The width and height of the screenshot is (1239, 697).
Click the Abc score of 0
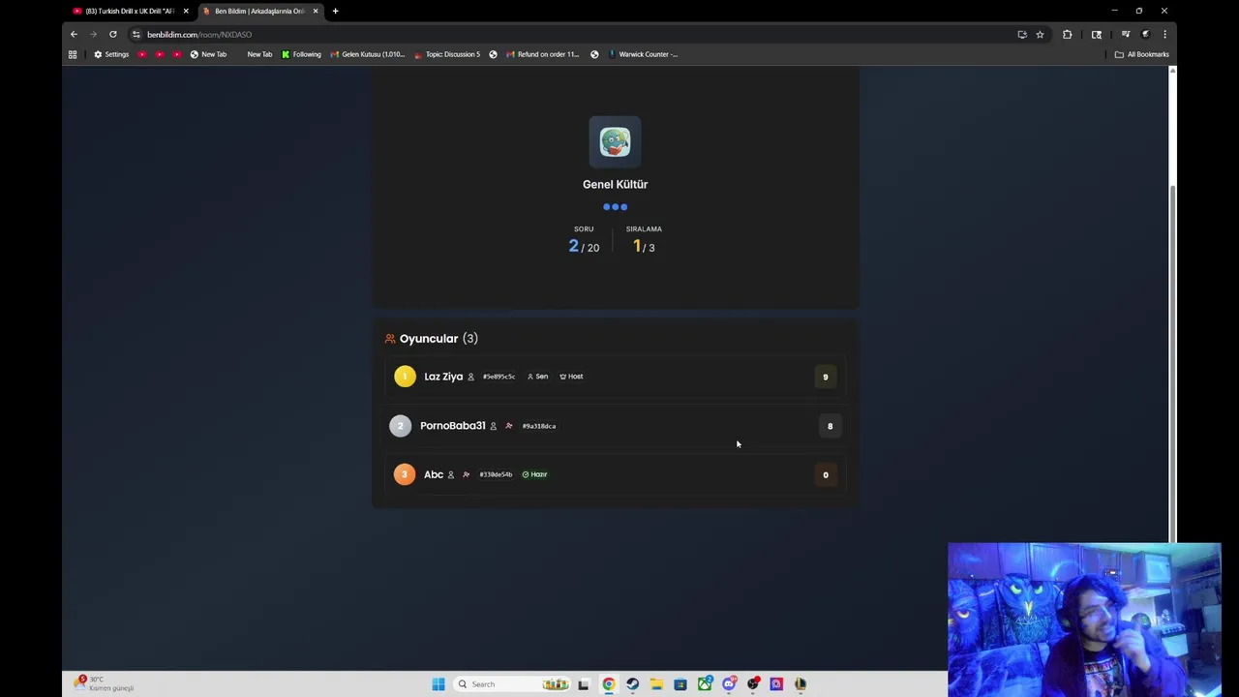[x=826, y=474]
